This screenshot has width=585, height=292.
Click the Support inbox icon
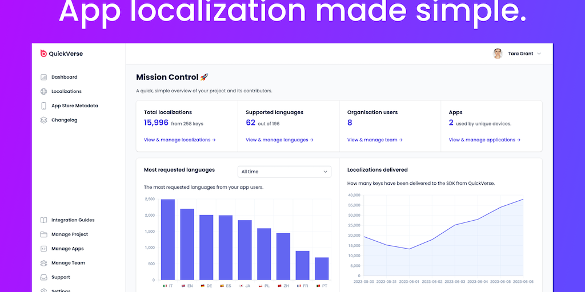(44, 277)
